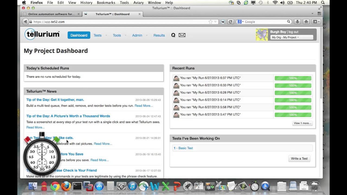347x195 pixels.
Task: Click the Firefox home button
Action: click(306, 22)
